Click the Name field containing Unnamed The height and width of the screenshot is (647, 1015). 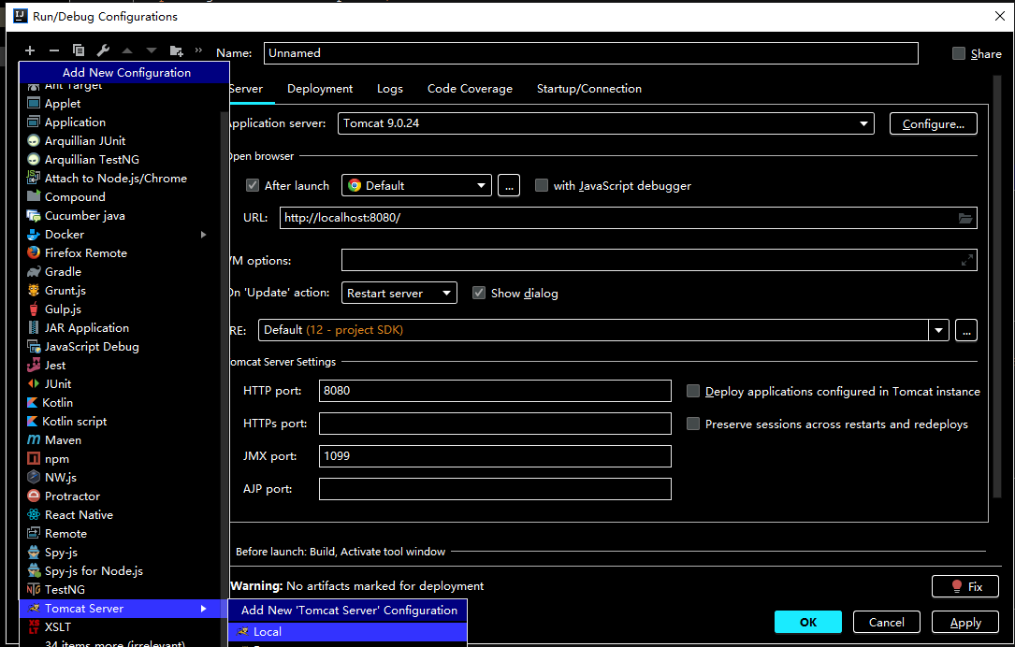tap(591, 53)
